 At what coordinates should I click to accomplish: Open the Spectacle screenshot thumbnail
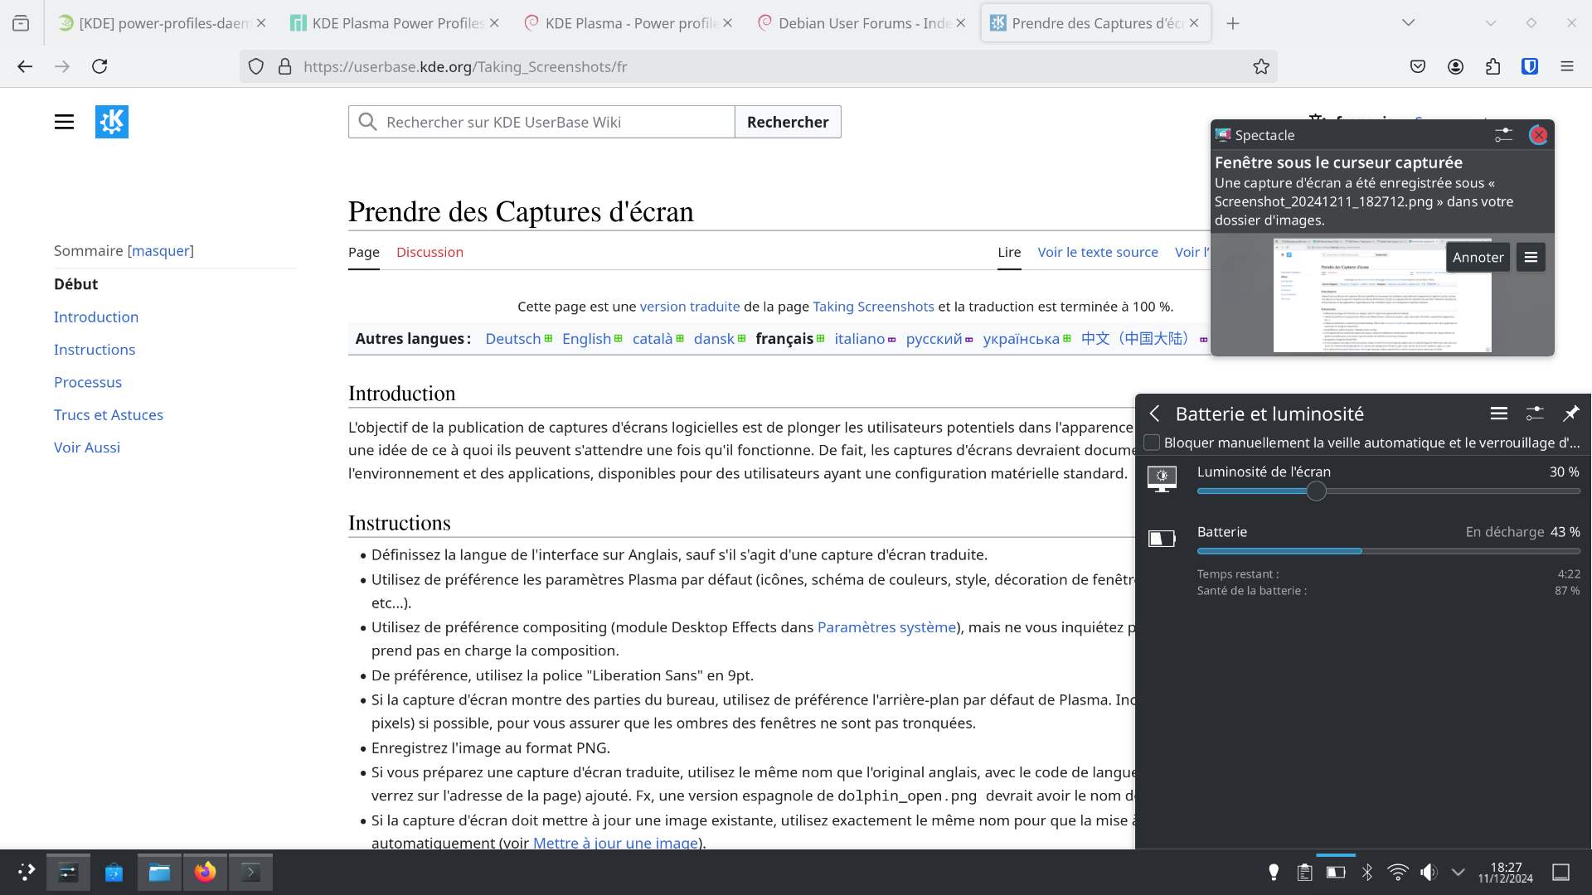coord(1382,296)
